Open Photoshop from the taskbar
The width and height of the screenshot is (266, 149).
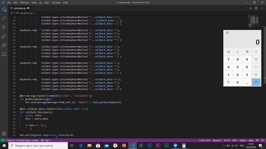click(x=150, y=145)
